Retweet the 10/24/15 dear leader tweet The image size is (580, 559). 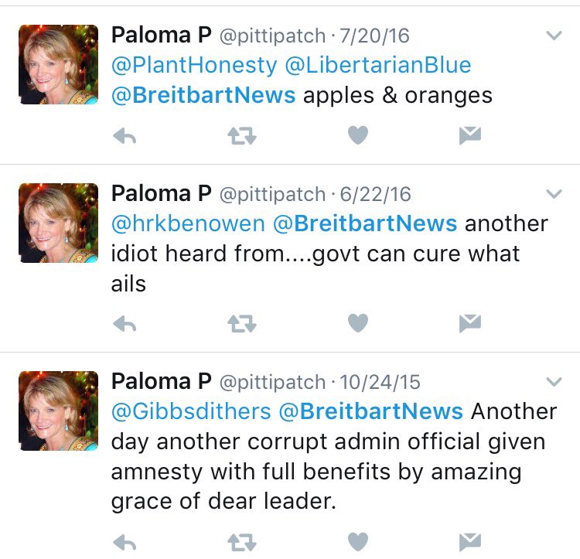pyautogui.click(x=242, y=542)
